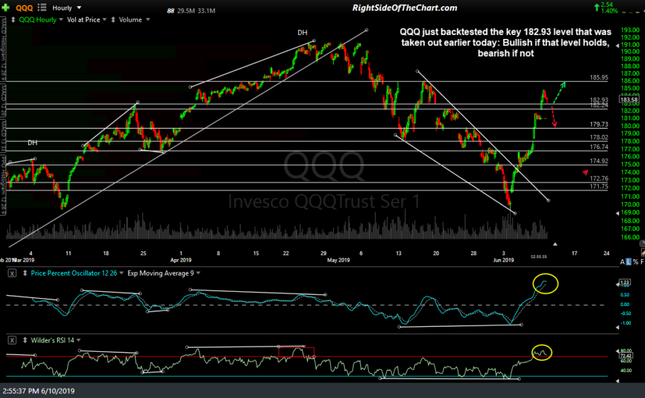
Task: Click the red down-arrow marker near the 172.76 level
Action: (x=587, y=172)
